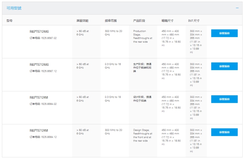Open R&S TS7124AS model in first row
The height and width of the screenshot is (159, 244).
click(x=39, y=32)
